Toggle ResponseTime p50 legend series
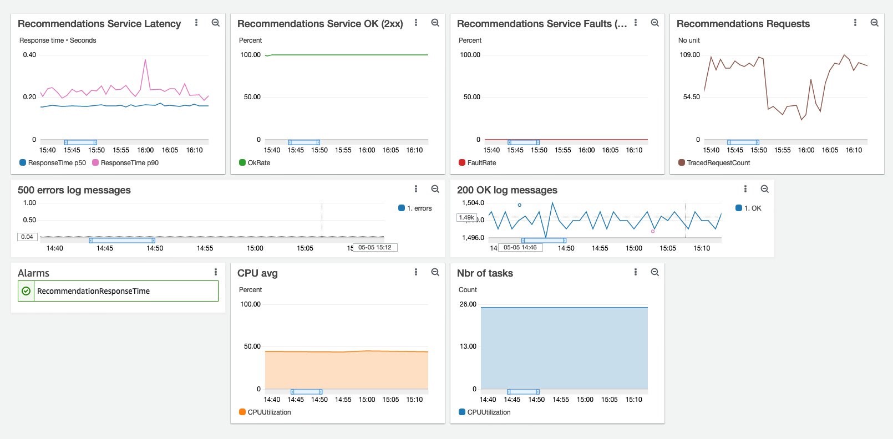Image resolution: width=893 pixels, height=439 pixels. [53, 163]
